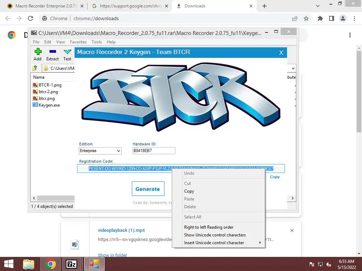Open File Explorer from the taskbar
This screenshot has height=271, width=362.
coord(29,264)
